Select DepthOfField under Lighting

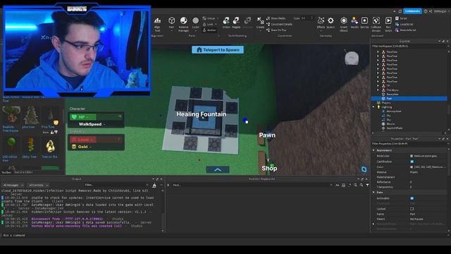395,128
